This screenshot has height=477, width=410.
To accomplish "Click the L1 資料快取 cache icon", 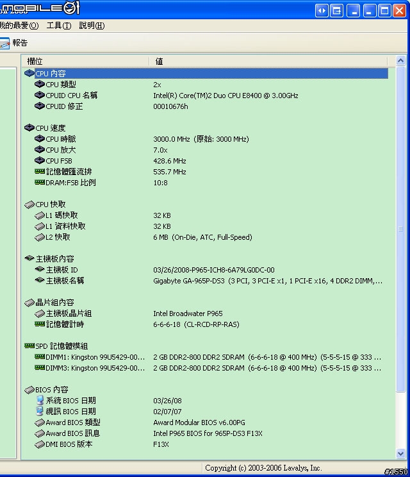I will tap(40, 226).
